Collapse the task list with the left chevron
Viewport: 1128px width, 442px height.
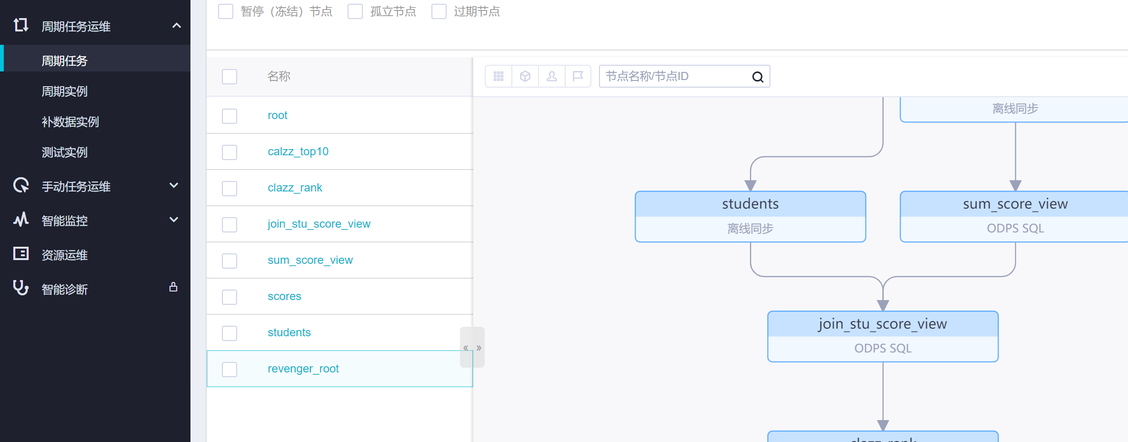[466, 348]
